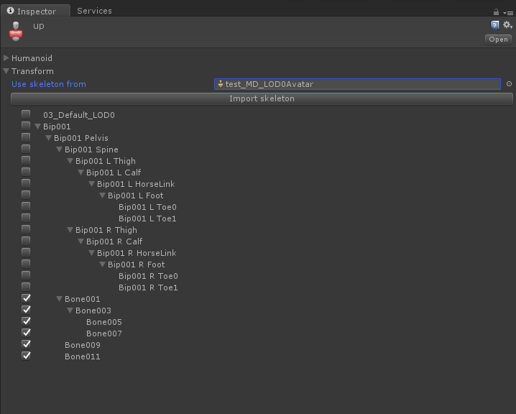The width and height of the screenshot is (516, 414).
Task: Collapse the Bip001 L Thigh node
Action: pos(70,161)
